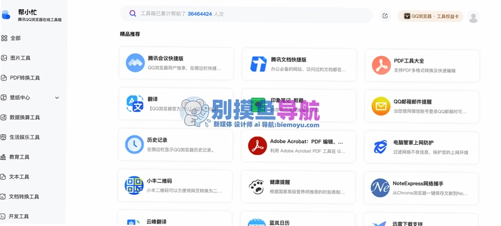Select the 翻译 translate icon

135,104
